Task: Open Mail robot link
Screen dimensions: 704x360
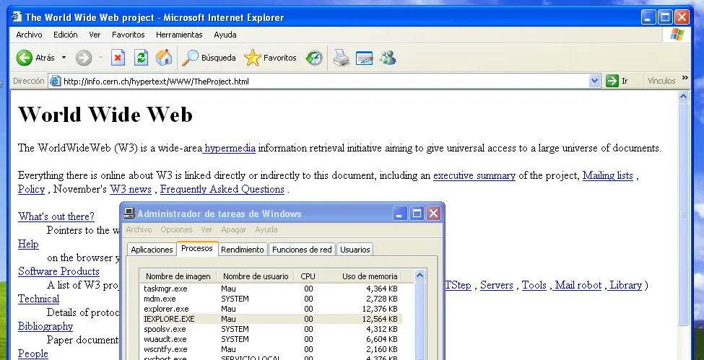Action: tap(578, 285)
